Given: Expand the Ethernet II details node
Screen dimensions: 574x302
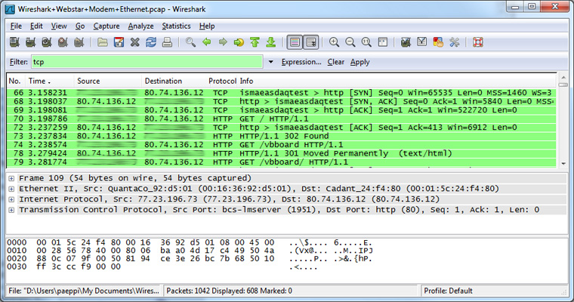Looking at the screenshot, I should tap(11, 186).
